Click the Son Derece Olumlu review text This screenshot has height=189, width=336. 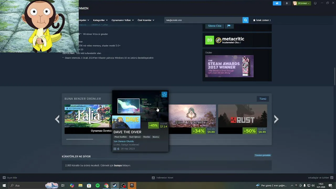tap(124, 141)
